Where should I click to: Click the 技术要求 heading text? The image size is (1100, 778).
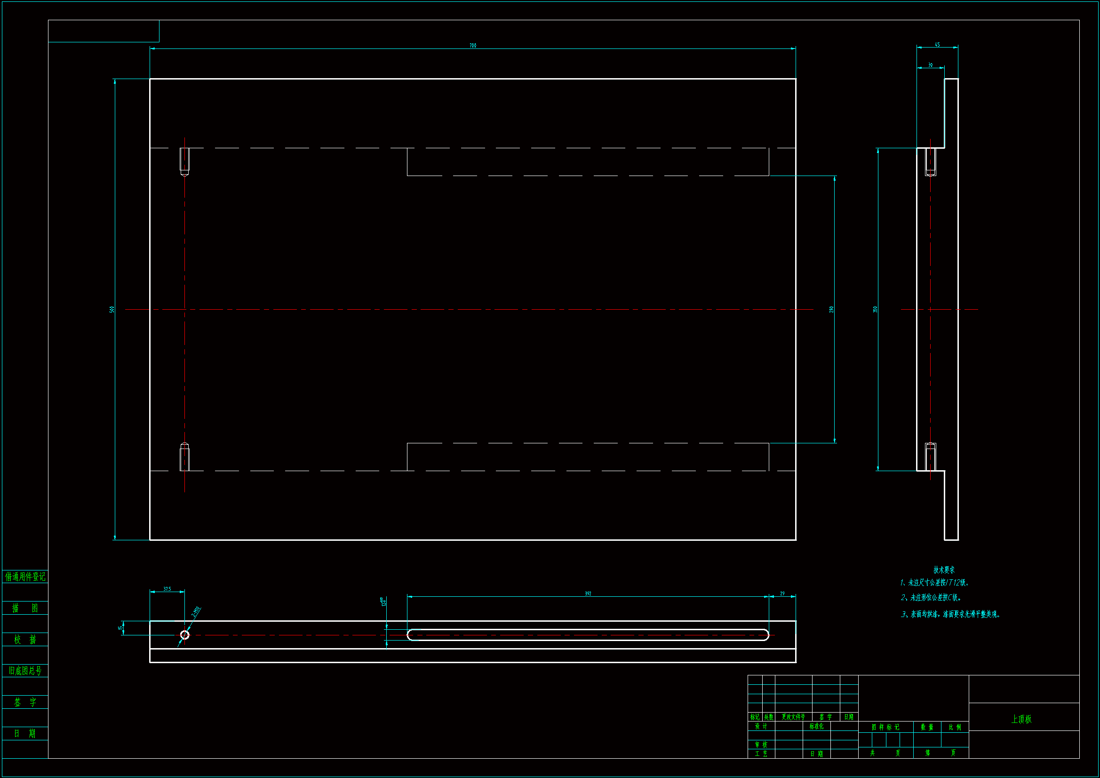tap(944, 570)
